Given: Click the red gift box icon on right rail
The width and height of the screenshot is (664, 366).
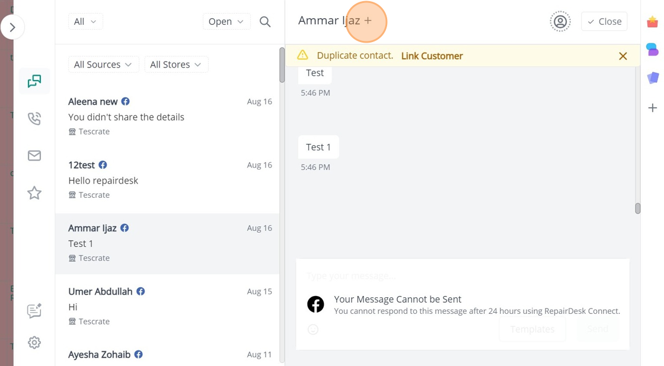Looking at the screenshot, I should click(x=653, y=22).
